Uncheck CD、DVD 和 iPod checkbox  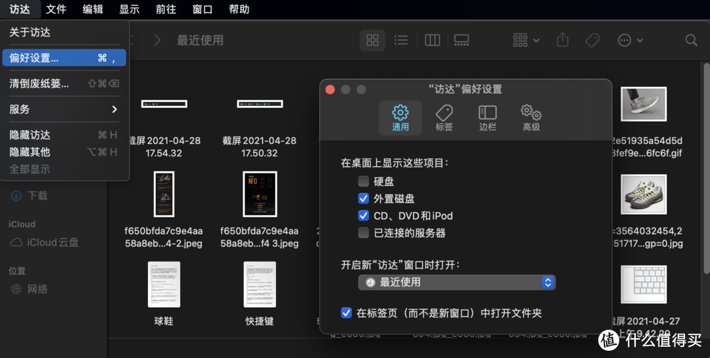coord(363,215)
